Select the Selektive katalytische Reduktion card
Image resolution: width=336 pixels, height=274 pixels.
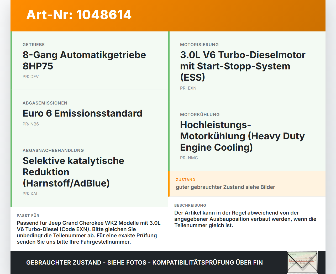click(x=89, y=172)
